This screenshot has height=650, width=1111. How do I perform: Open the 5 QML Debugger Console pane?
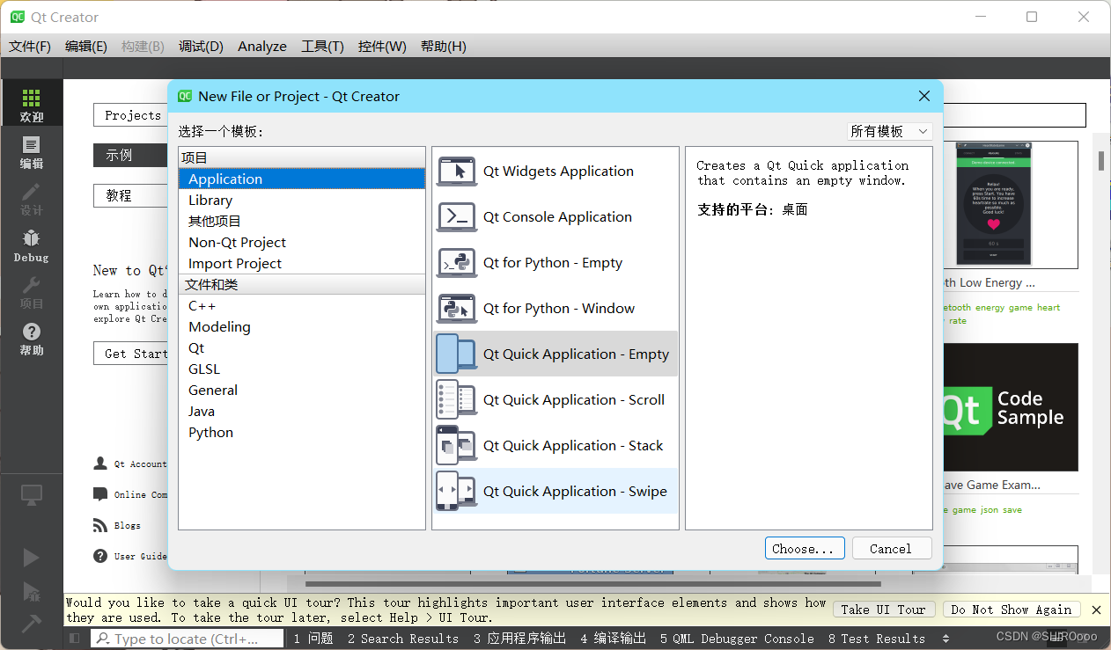click(x=737, y=639)
